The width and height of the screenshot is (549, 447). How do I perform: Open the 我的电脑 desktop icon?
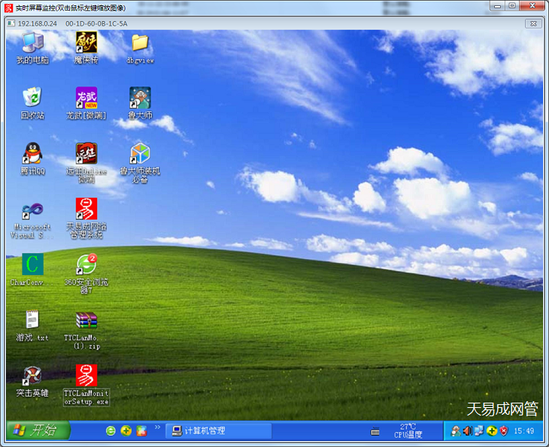[32, 44]
